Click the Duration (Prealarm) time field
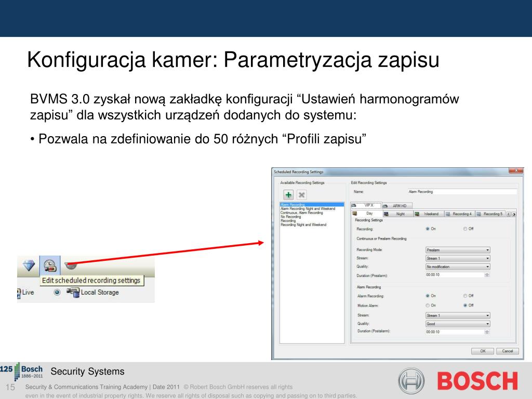 coord(455,275)
